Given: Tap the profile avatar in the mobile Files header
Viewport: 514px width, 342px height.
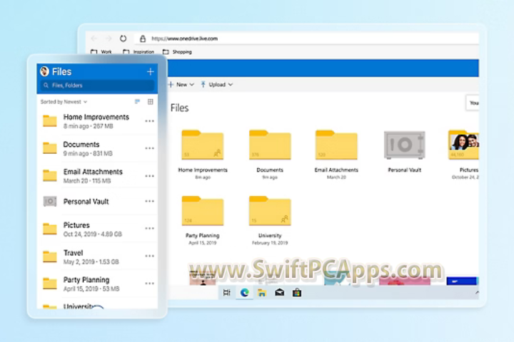Looking at the screenshot, I should click(x=44, y=71).
